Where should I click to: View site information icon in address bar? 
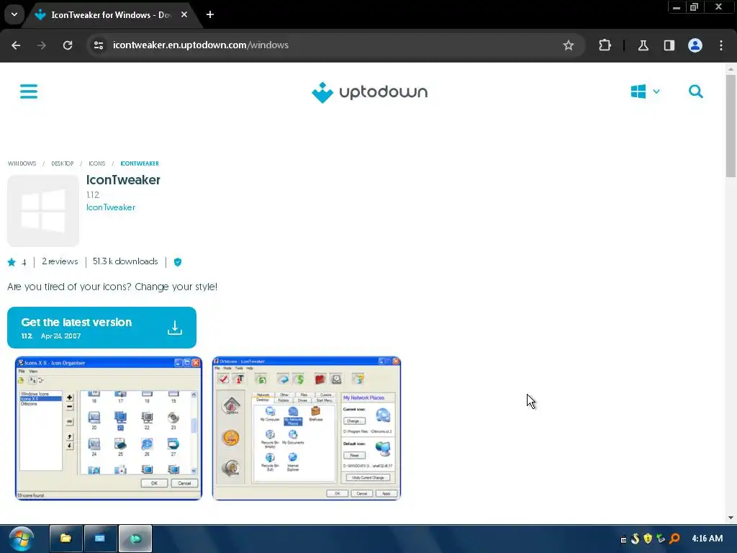98,45
